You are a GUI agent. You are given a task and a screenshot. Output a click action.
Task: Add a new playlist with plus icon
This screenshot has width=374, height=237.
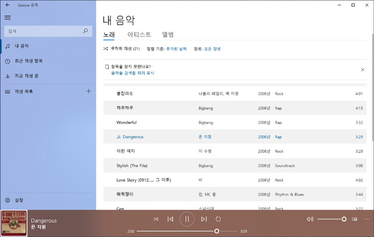89,91
